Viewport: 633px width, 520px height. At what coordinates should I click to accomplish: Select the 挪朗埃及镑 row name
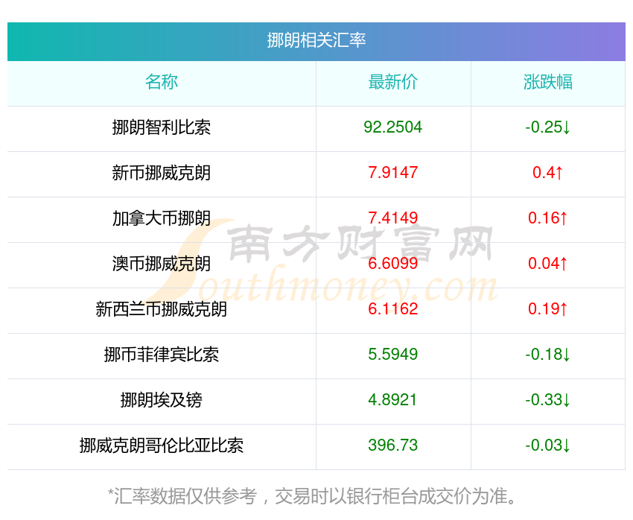[x=162, y=400]
